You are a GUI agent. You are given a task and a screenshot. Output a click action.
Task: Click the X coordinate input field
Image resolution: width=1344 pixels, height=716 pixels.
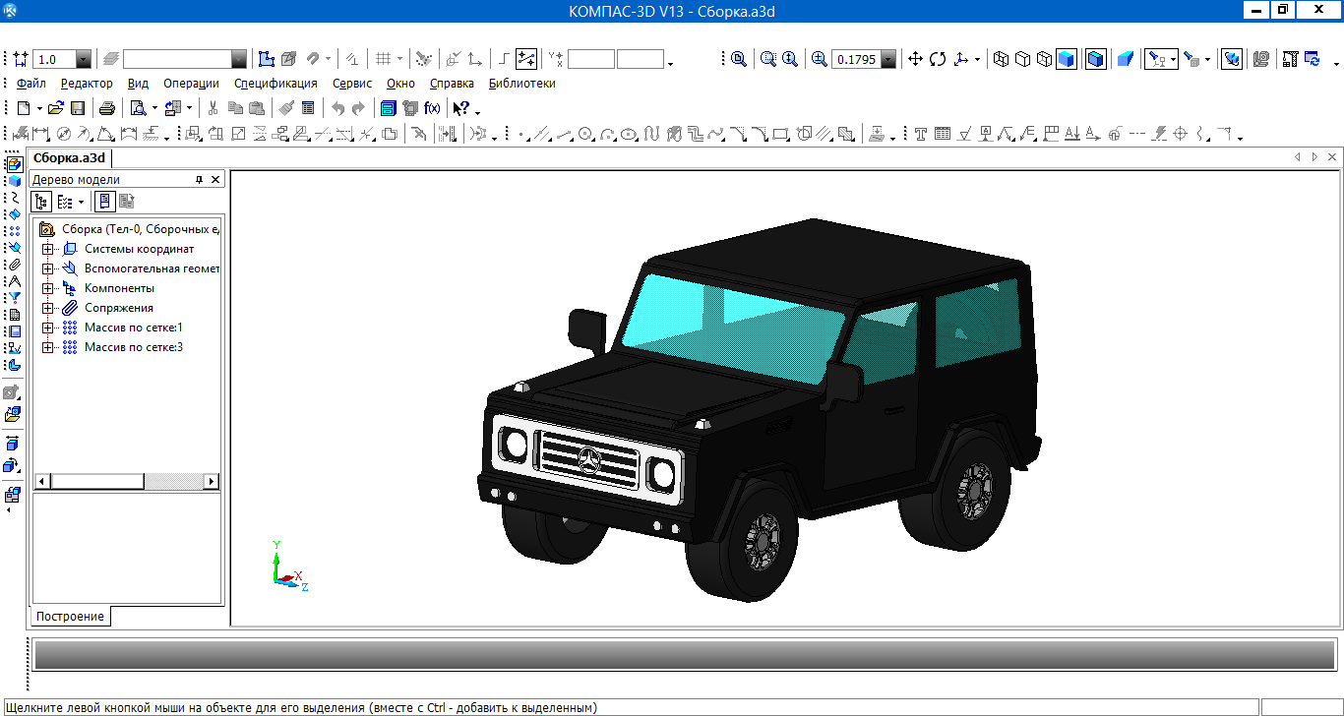pos(591,59)
